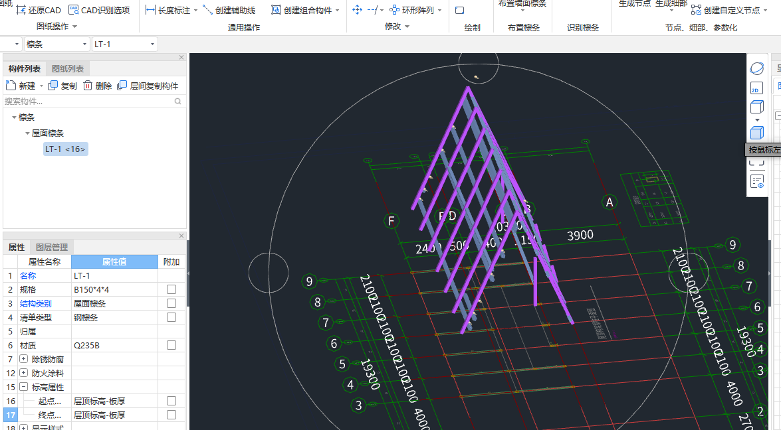The image size is (781, 430).
Task: Select the move (four-arrow) tool
Action: click(357, 10)
